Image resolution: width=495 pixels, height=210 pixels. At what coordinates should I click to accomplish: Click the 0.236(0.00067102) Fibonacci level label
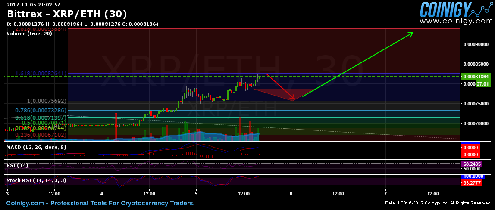tap(41, 135)
